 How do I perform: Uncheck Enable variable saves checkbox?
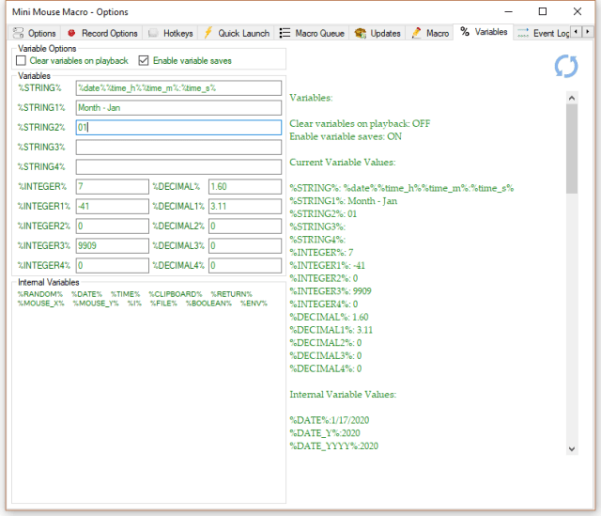point(144,61)
